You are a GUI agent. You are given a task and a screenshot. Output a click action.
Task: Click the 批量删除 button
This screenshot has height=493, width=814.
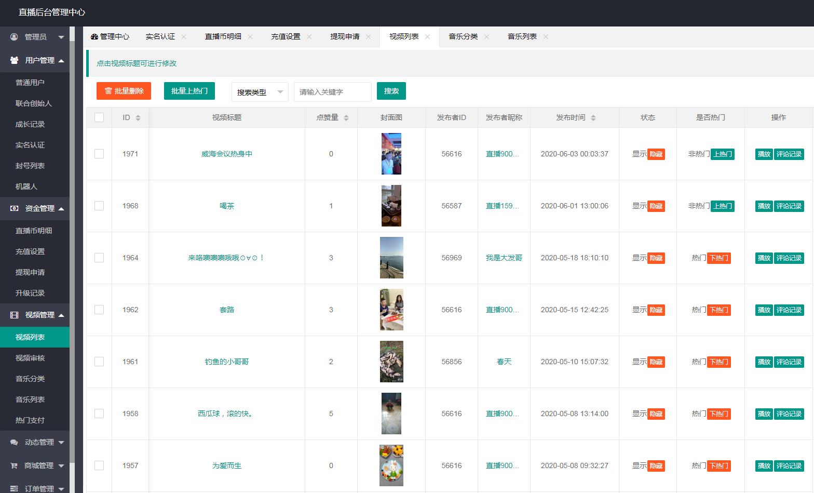point(124,91)
